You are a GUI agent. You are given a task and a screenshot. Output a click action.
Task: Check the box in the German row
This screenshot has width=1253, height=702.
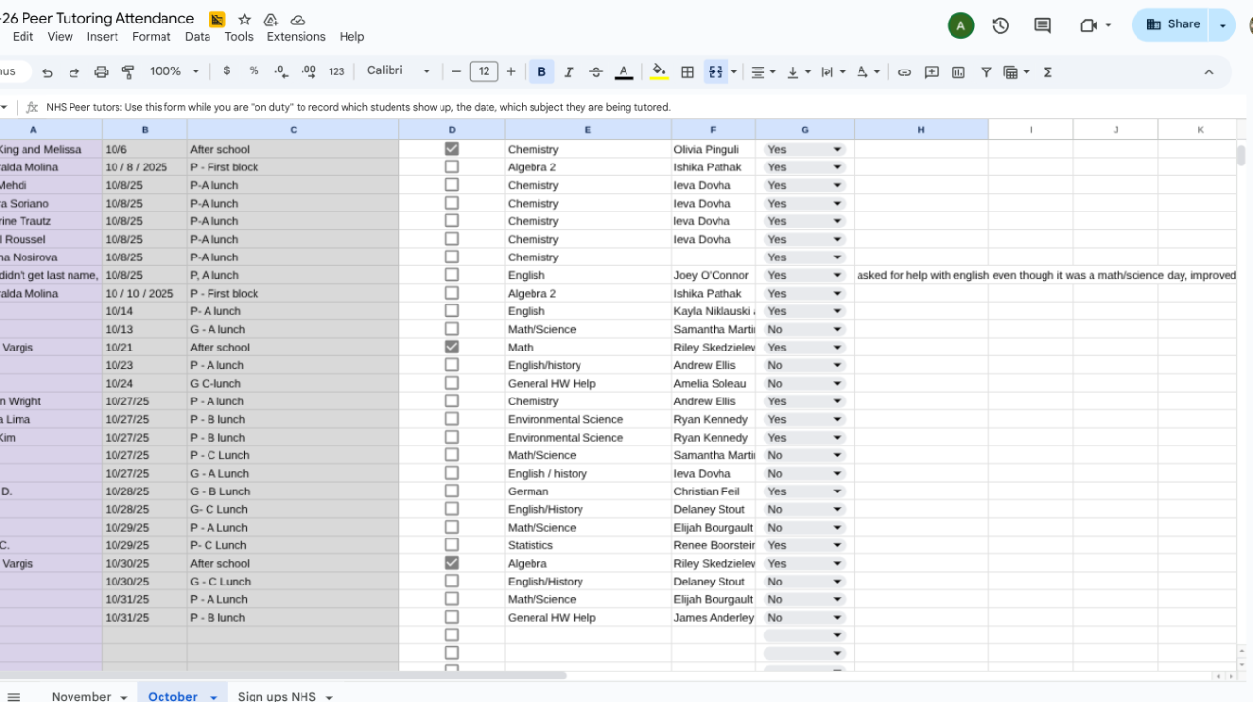click(x=451, y=491)
